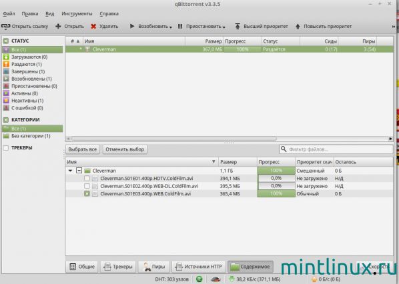Click the Повысить приоритет up-arrow icon

(x=298, y=26)
